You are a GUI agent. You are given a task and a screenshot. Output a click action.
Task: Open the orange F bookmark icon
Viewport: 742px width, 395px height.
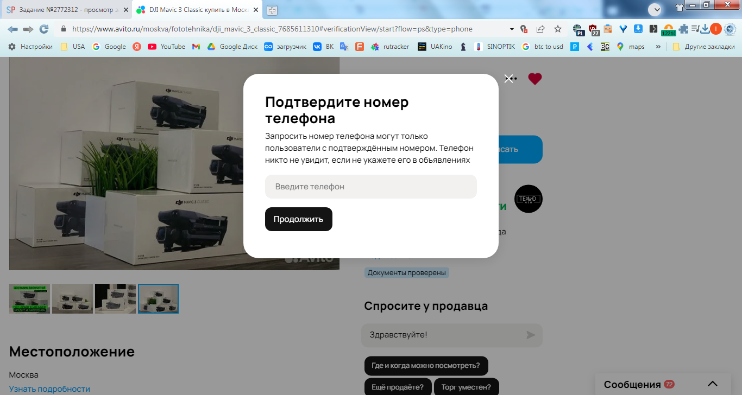[x=359, y=47]
